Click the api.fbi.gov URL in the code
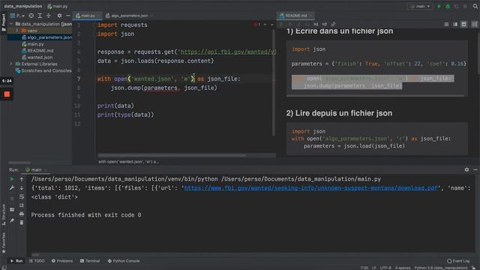The width and height of the screenshot is (480, 270). [x=228, y=52]
